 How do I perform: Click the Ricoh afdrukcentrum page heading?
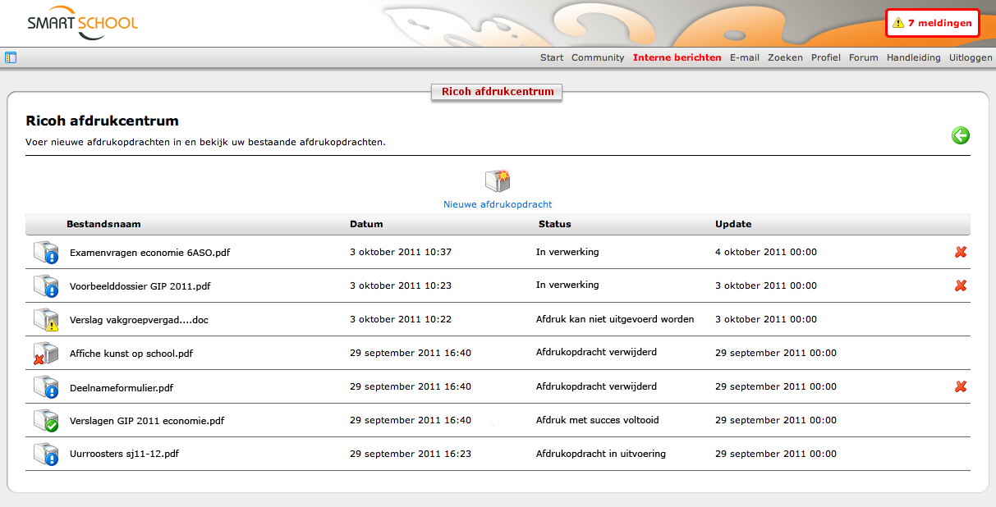[x=103, y=121]
